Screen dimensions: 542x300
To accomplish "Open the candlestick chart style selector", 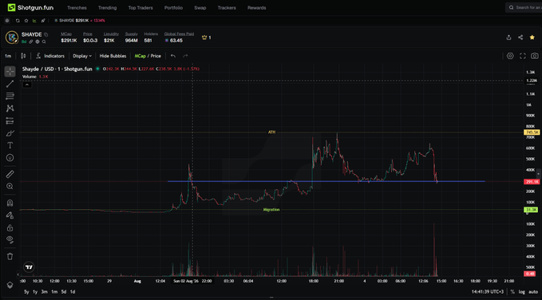I will [23, 56].
